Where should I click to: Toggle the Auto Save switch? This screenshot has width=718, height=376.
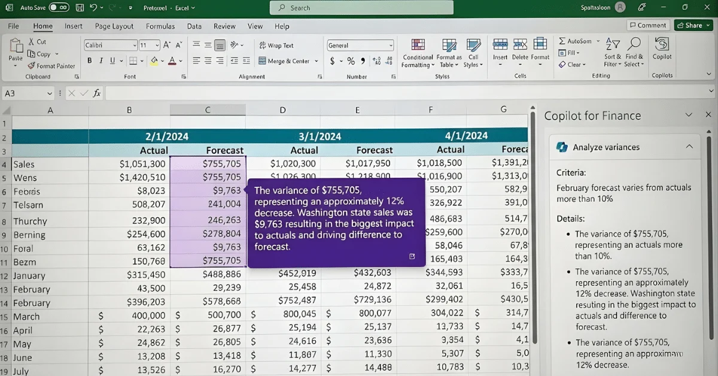point(59,8)
